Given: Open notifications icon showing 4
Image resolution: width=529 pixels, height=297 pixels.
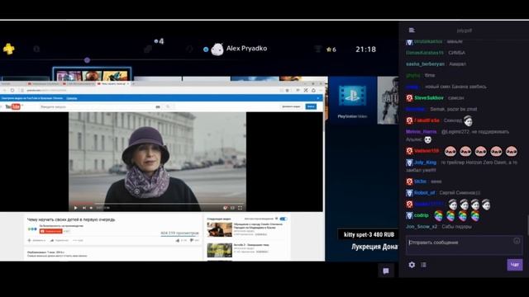Looking at the screenshot, I should (x=159, y=41).
